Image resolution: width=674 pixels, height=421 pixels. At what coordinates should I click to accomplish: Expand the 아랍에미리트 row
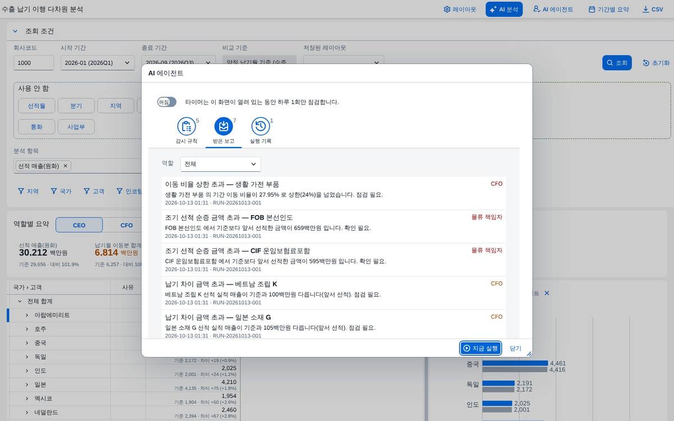(x=27, y=315)
